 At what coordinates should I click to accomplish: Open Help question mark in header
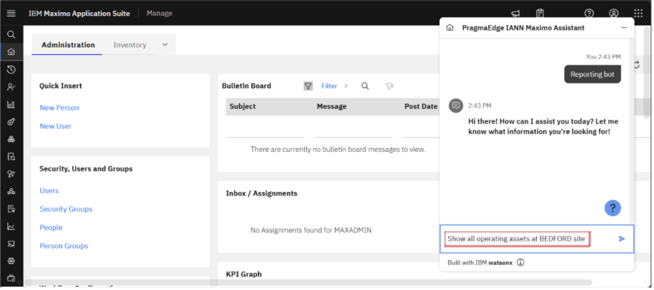pyautogui.click(x=589, y=13)
